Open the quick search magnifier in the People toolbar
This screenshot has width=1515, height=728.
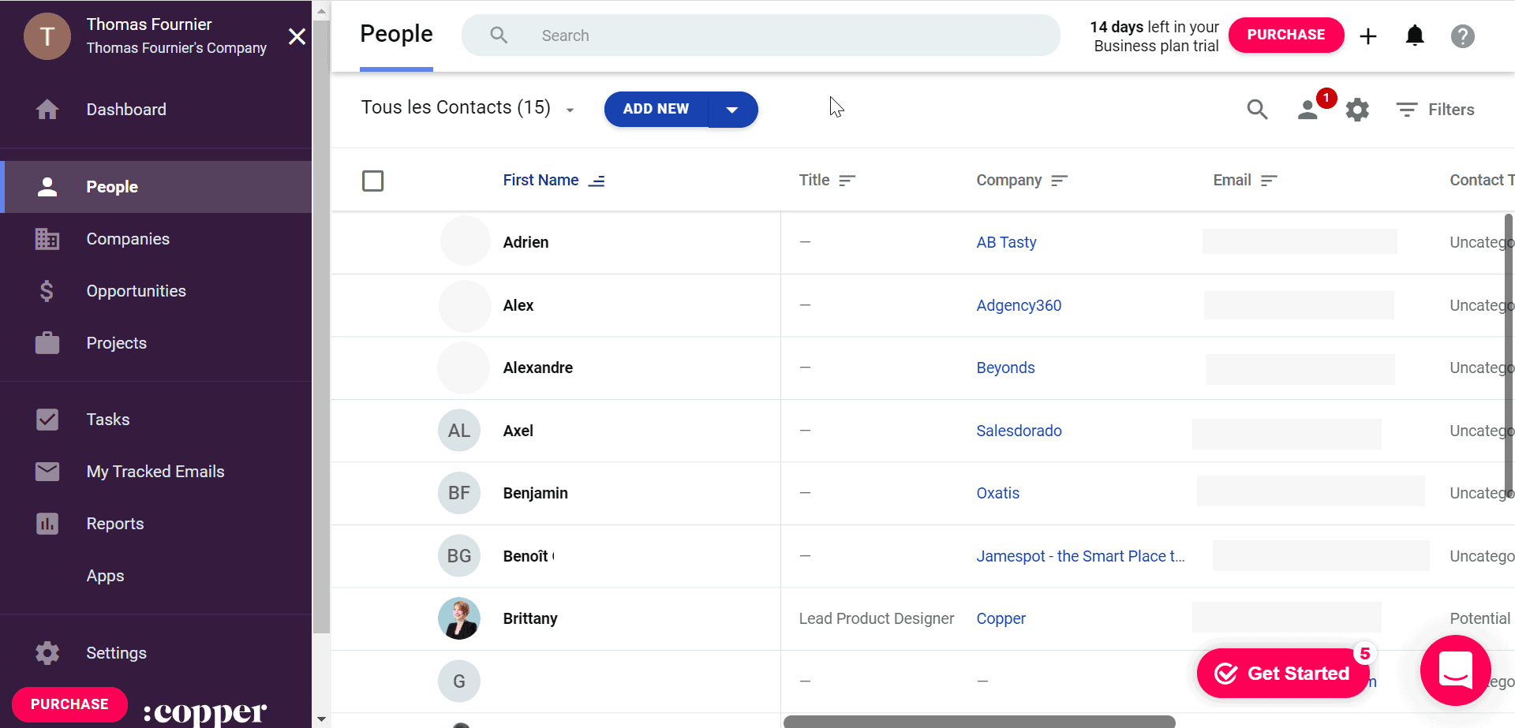click(1258, 110)
